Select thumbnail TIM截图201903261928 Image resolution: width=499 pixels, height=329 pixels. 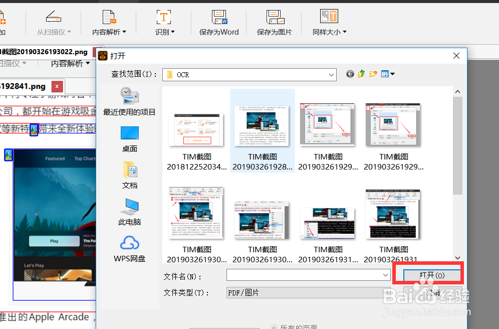tap(262, 124)
